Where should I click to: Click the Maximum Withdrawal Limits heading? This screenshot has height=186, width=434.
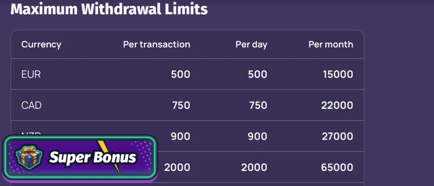click(109, 9)
